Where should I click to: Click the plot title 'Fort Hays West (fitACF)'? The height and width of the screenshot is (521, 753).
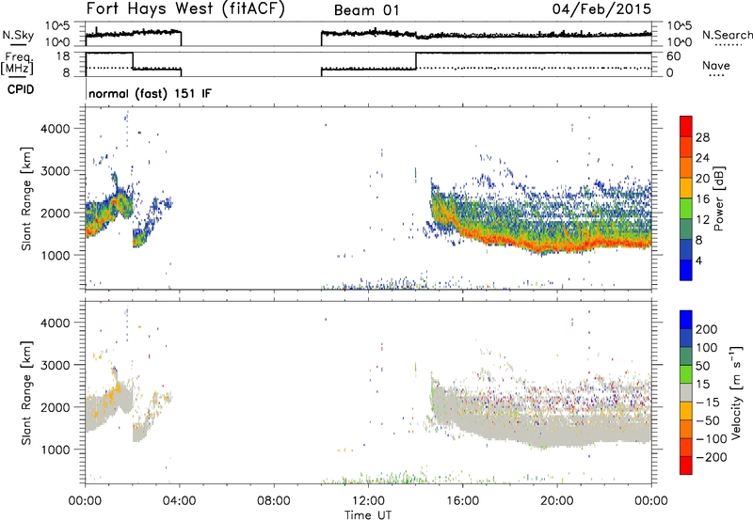pyautogui.click(x=185, y=9)
